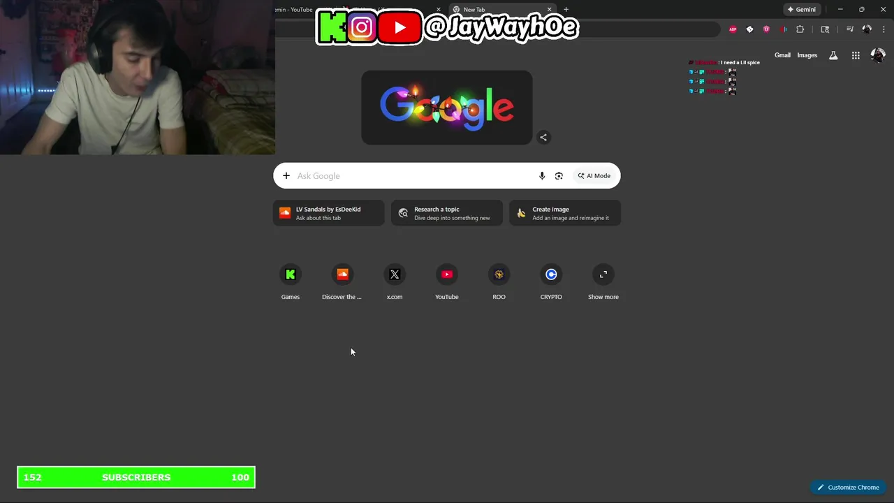Screen dimensions: 894x503
Task: Expand shortcuts with Show more
Action: [603, 282]
